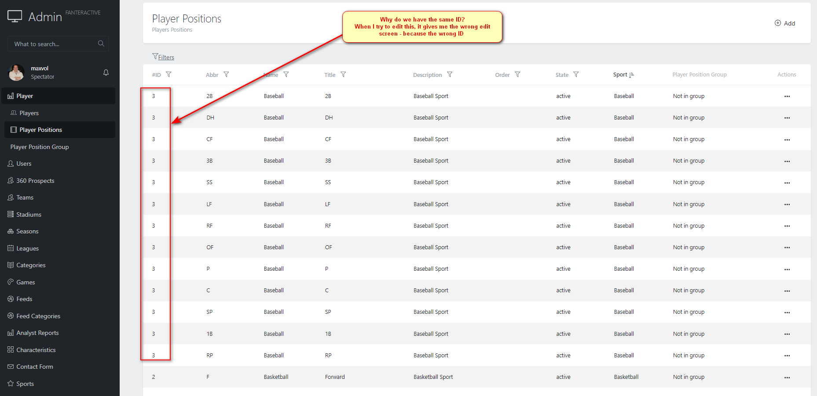Open the Games section
Screen dimensions: 817x396
[59, 282]
